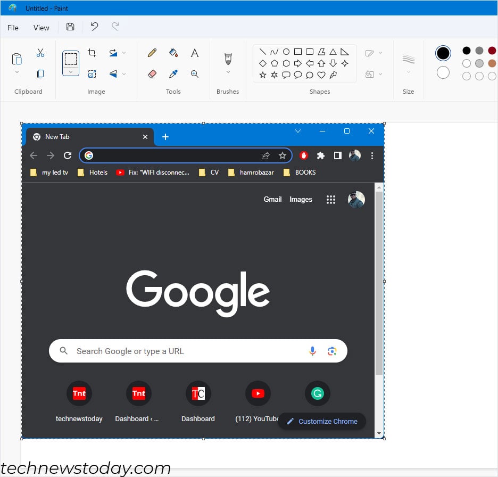The width and height of the screenshot is (498, 477).
Task: Select the Color picker eyedropper
Action: [x=173, y=74]
